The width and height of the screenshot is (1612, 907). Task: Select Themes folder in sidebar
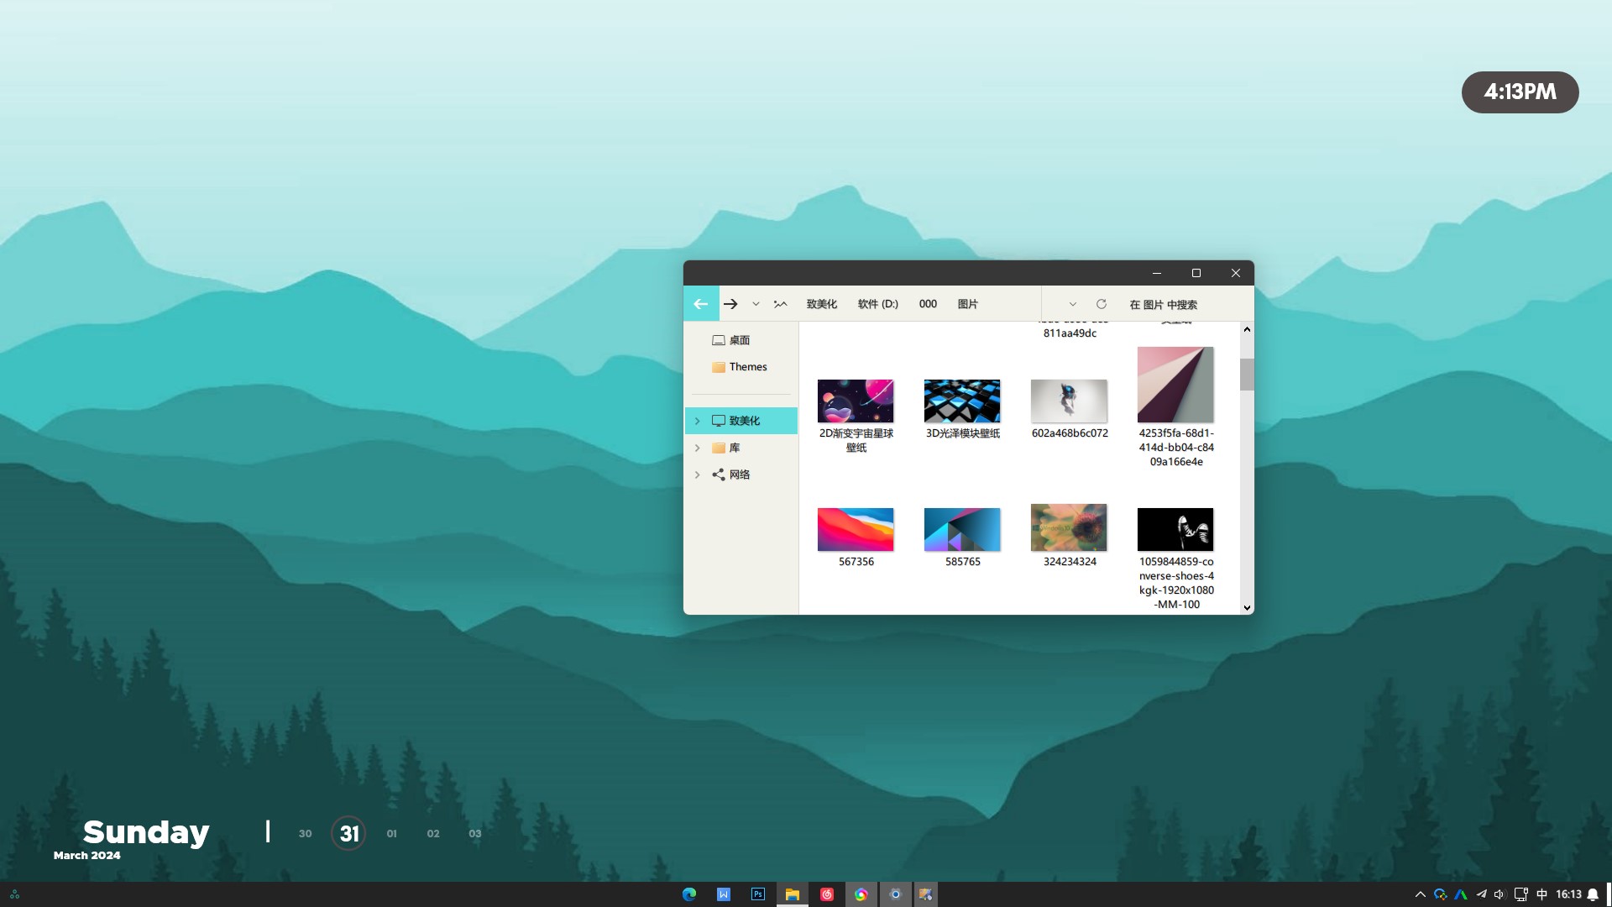747,367
